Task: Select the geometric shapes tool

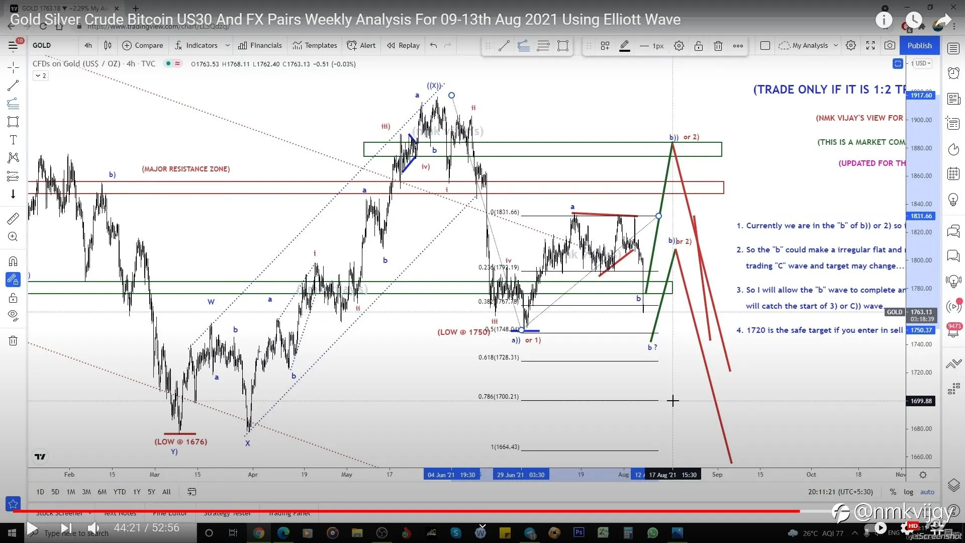Action: click(13, 122)
